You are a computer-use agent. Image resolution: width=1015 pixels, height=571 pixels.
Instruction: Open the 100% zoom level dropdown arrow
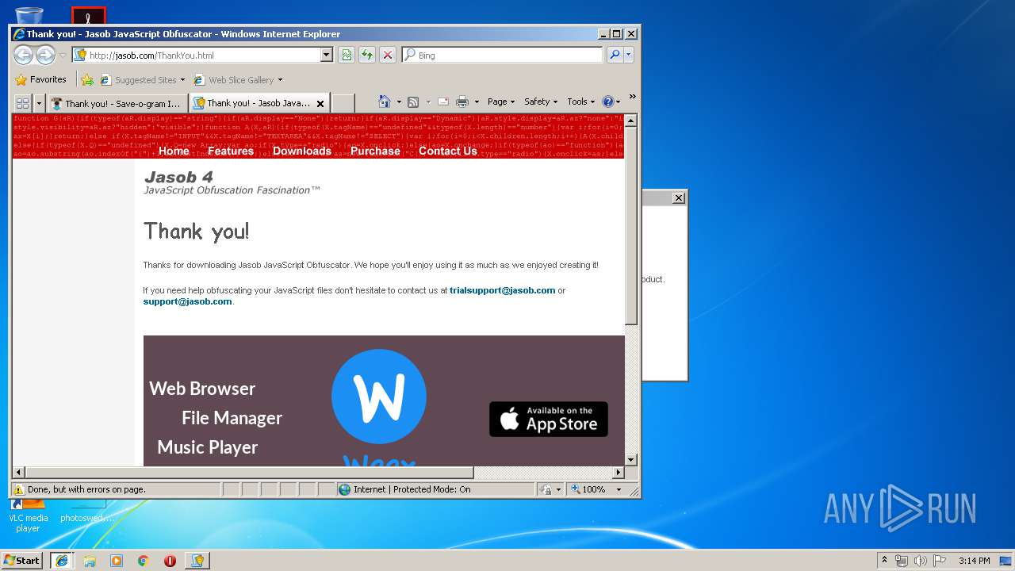pyautogui.click(x=619, y=489)
